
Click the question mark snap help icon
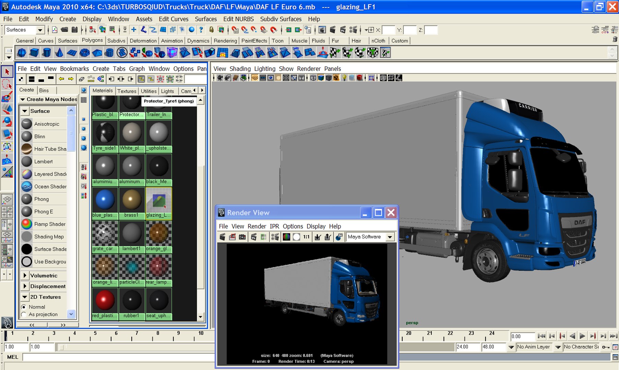[201, 30]
